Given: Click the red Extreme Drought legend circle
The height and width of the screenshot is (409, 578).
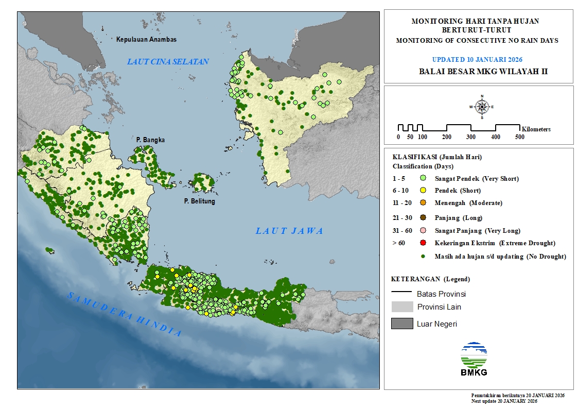Looking at the screenshot, I should 423,243.
